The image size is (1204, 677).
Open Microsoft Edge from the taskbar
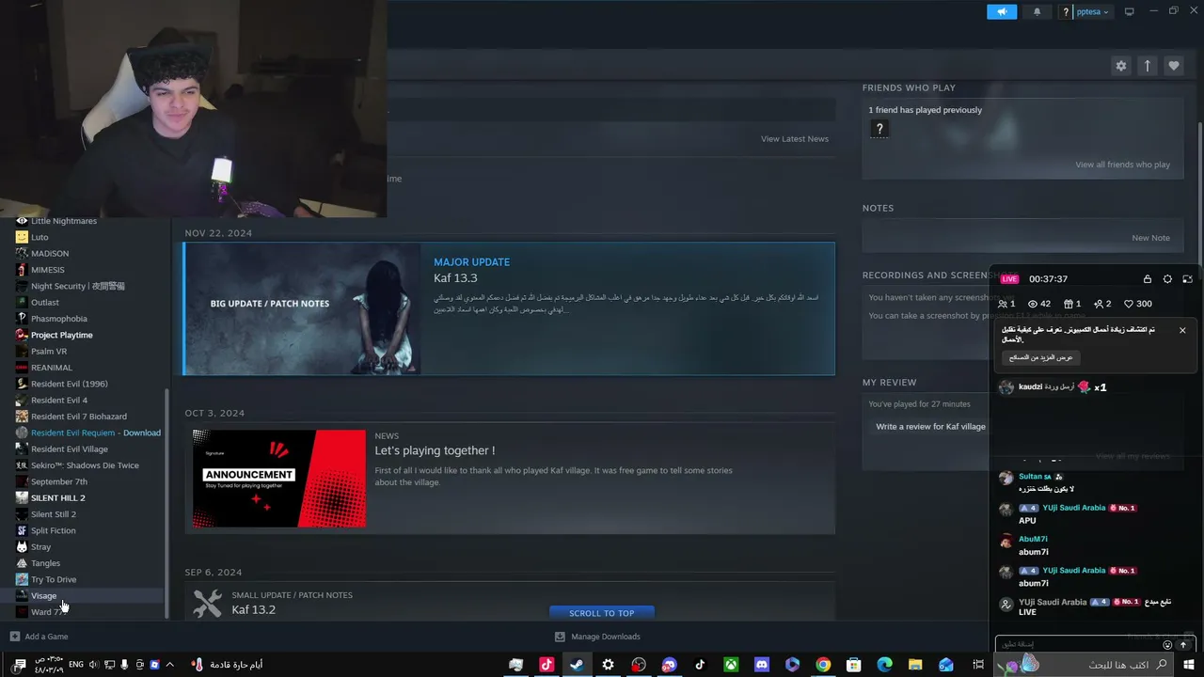click(884, 665)
